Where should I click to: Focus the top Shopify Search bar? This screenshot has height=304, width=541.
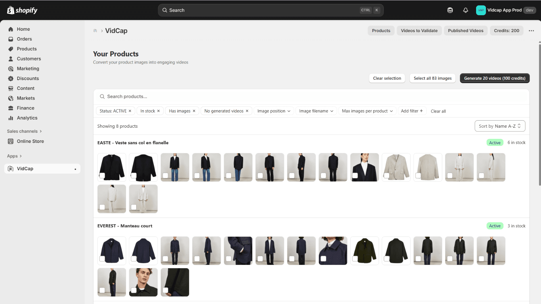[270, 10]
